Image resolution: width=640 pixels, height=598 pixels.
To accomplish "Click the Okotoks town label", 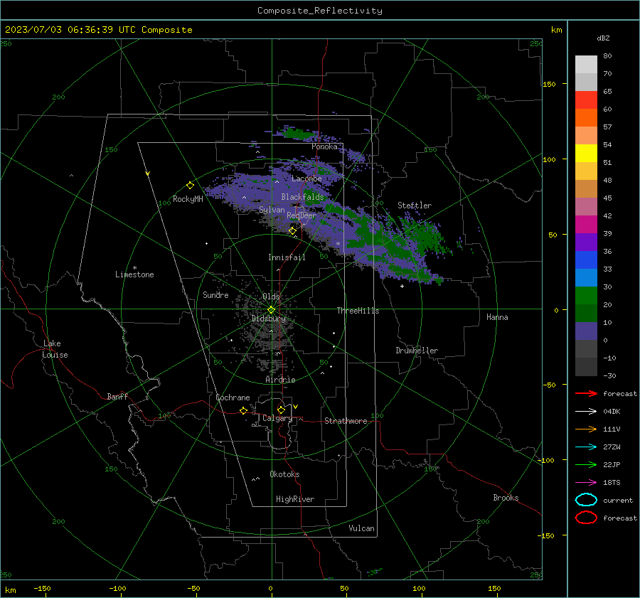I will click(284, 474).
